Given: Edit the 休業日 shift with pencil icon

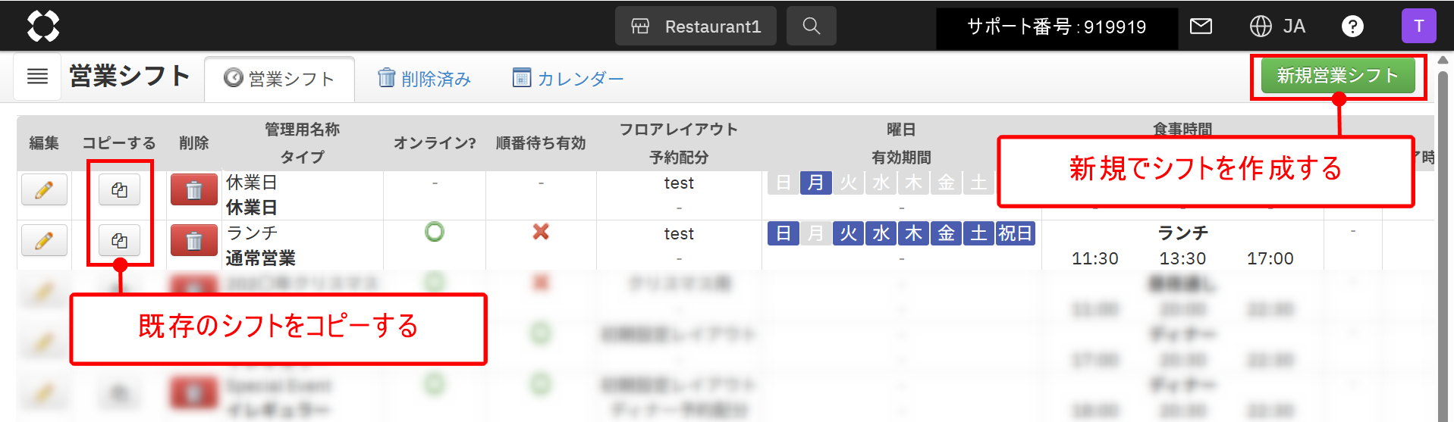Looking at the screenshot, I should click(x=44, y=189).
